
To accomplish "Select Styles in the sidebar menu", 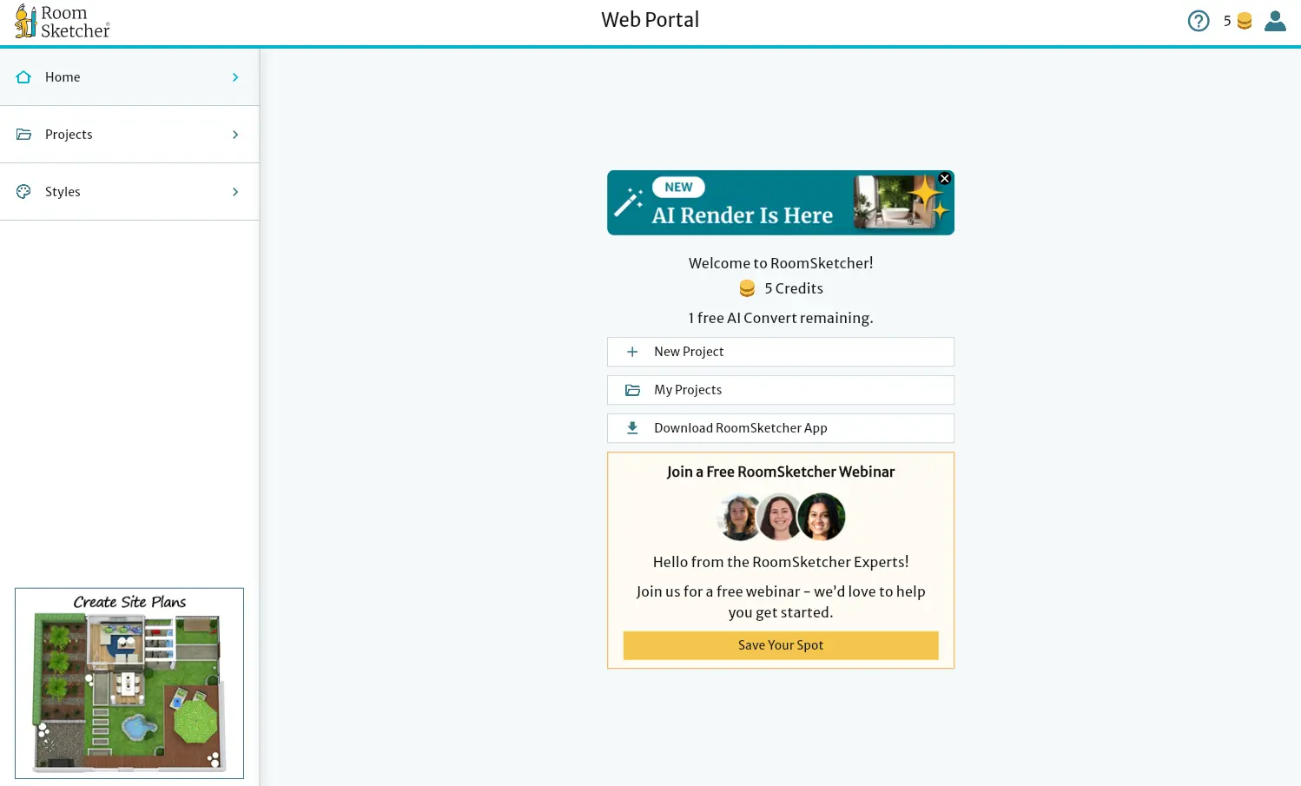I will [x=129, y=192].
